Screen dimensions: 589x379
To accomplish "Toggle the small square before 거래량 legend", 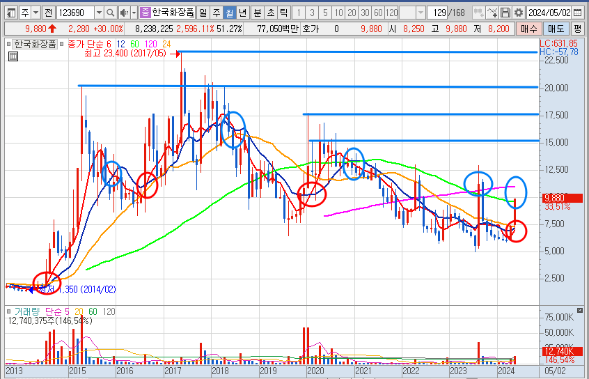I will point(8,311).
